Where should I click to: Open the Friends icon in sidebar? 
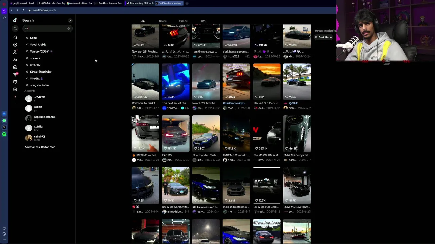15,60
